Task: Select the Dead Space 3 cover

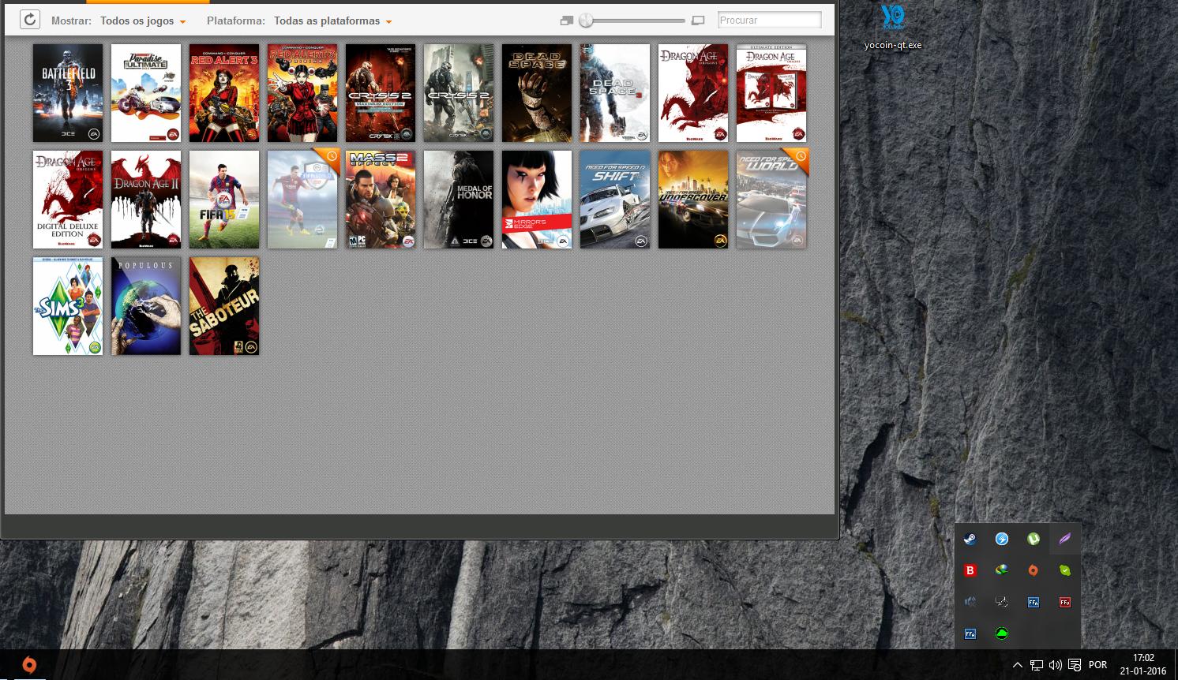Action: pos(615,93)
